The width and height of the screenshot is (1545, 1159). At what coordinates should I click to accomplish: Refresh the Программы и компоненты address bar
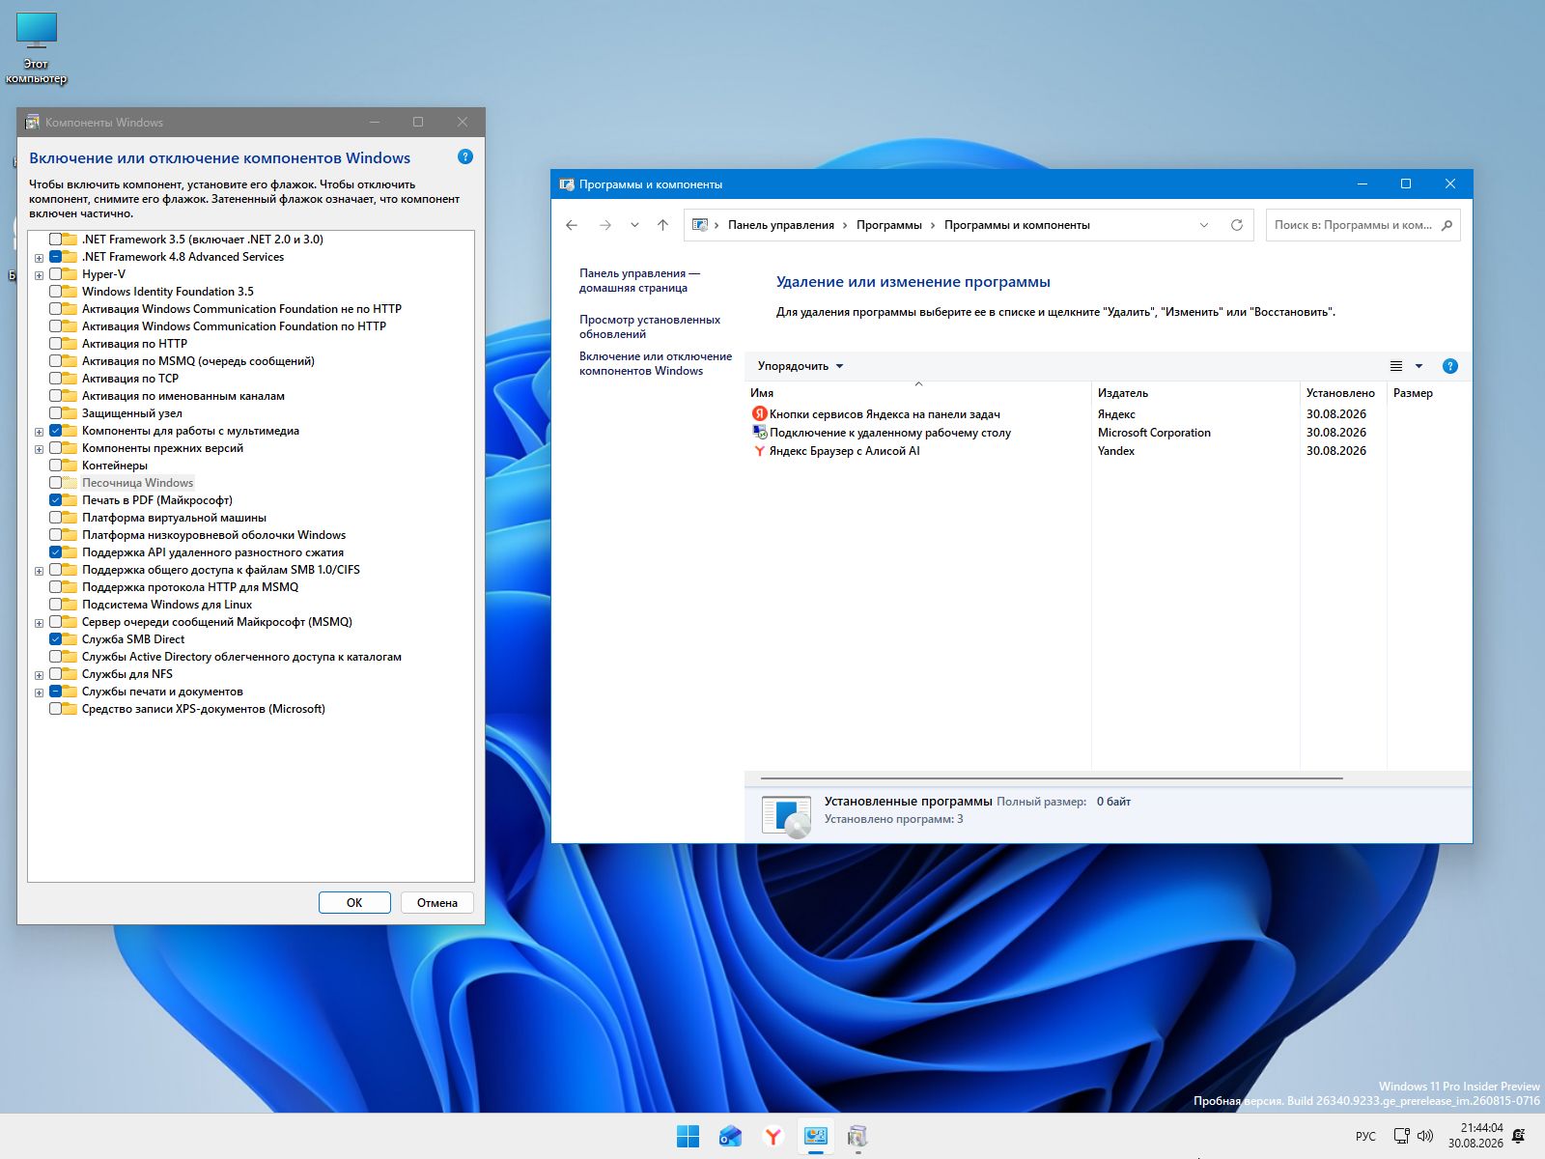pyautogui.click(x=1236, y=225)
